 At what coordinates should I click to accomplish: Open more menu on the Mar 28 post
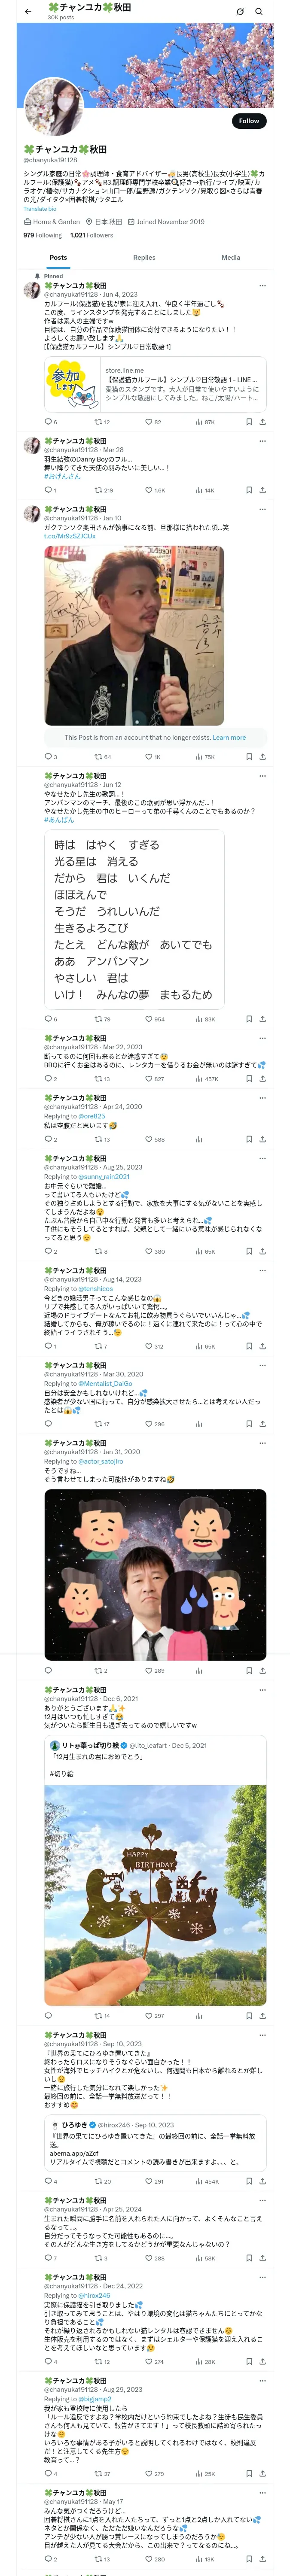(262, 440)
